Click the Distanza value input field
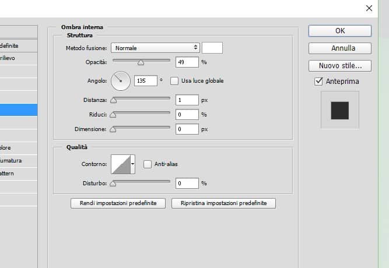The height and width of the screenshot is (268, 389). pyautogui.click(x=187, y=100)
